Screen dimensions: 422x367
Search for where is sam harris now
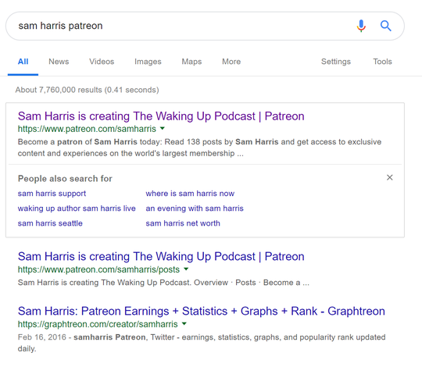pyautogui.click(x=190, y=194)
